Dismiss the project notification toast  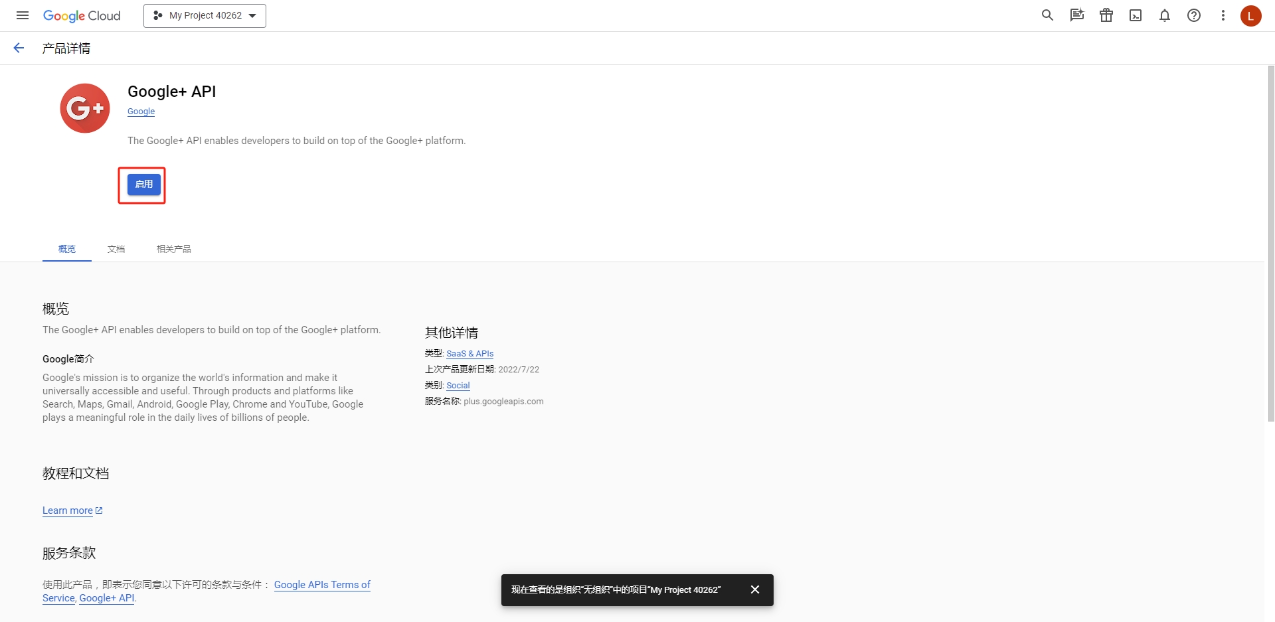point(755,589)
